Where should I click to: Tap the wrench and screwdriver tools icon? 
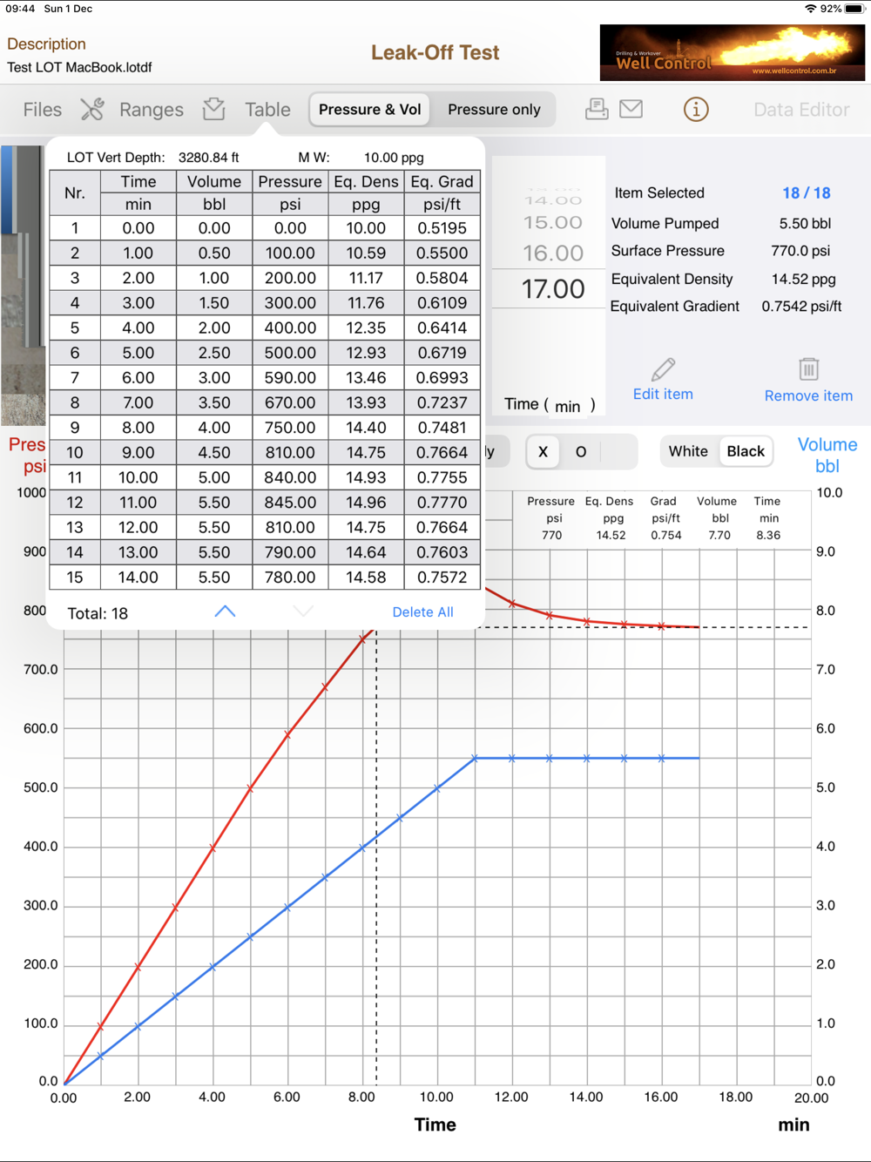click(x=92, y=109)
